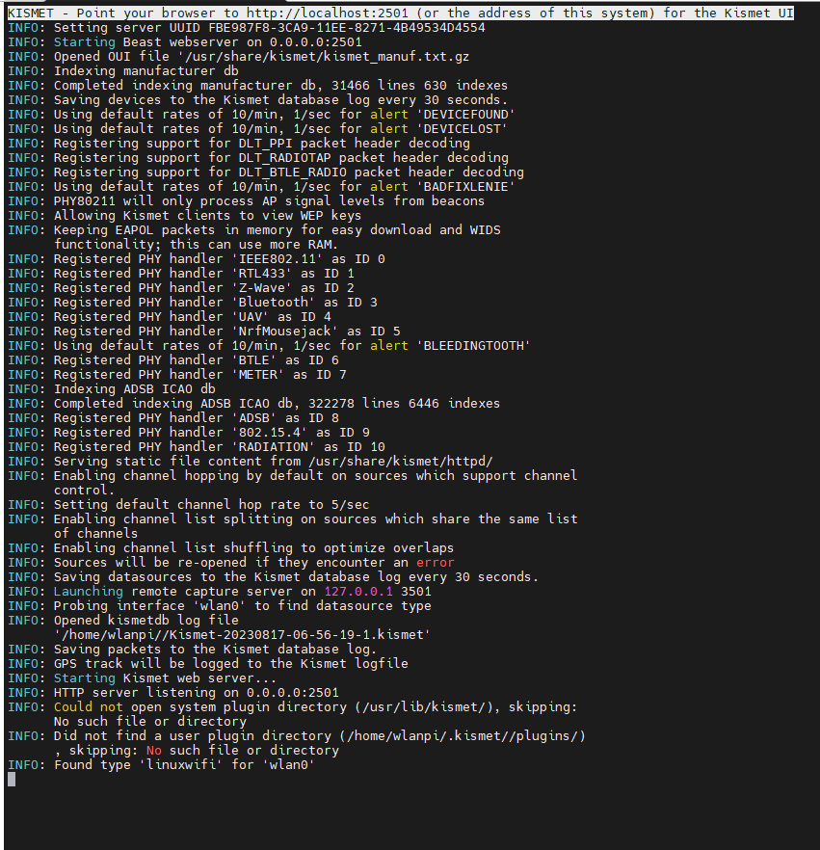820x850 pixels.
Task: Click the Kismet-20230817-06-56-19-1.kismet log path
Action: click(x=242, y=635)
